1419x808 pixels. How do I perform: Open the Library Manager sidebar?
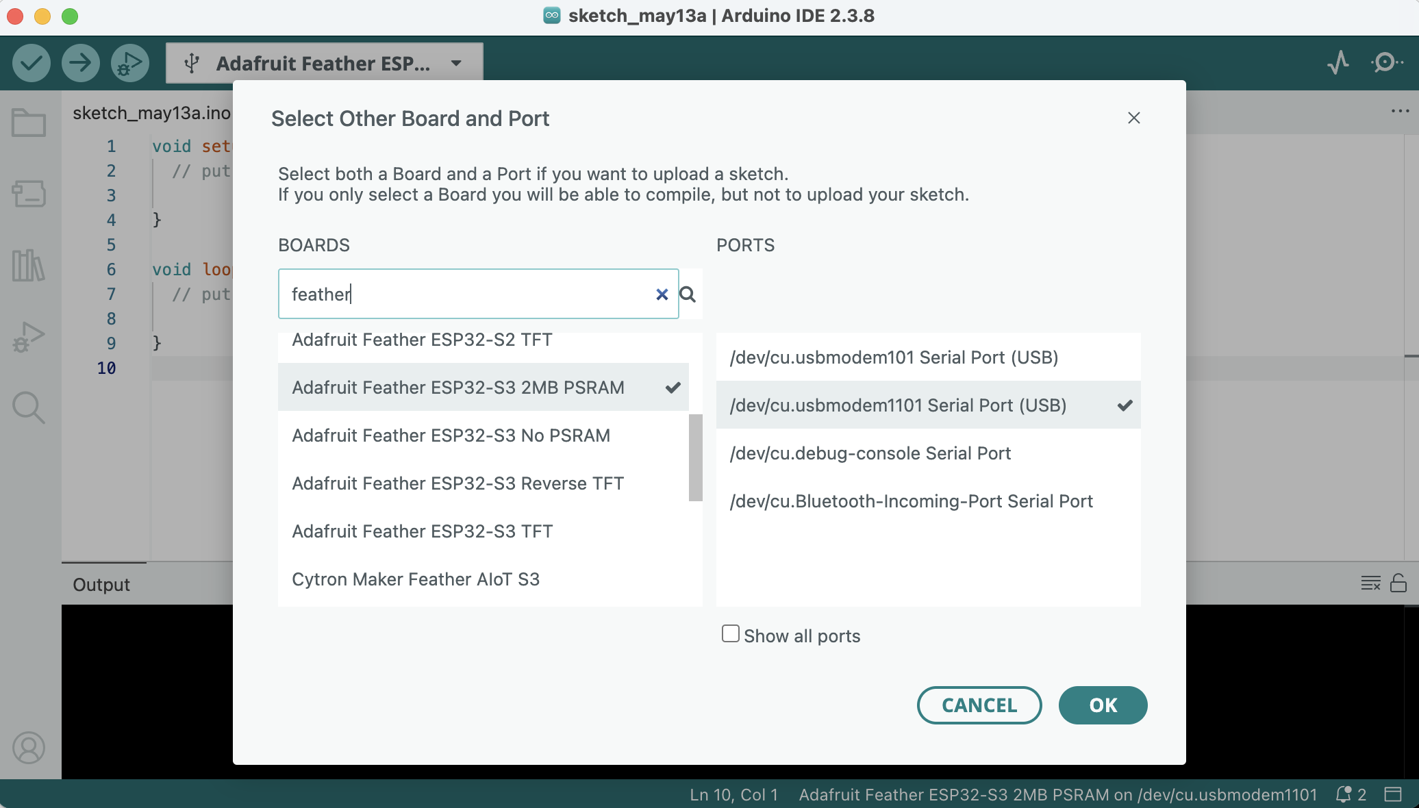29,265
